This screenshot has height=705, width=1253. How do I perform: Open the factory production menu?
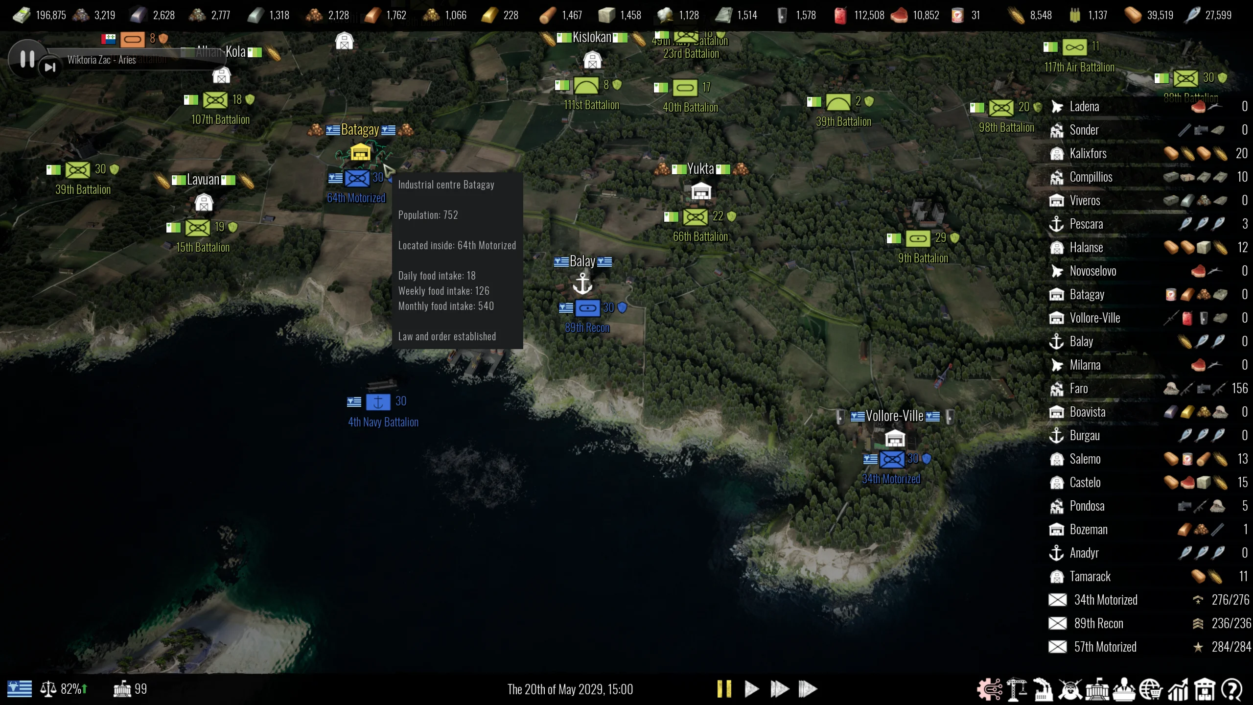(1043, 689)
